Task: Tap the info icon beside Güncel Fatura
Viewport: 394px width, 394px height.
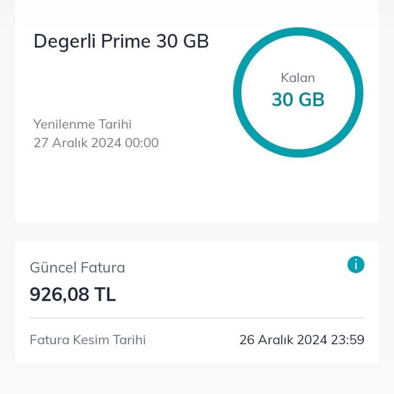Action: point(356,265)
